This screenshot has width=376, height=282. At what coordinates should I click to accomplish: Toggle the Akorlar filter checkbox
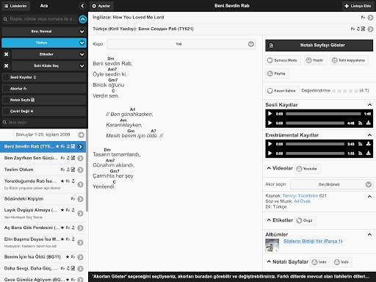(44, 89)
